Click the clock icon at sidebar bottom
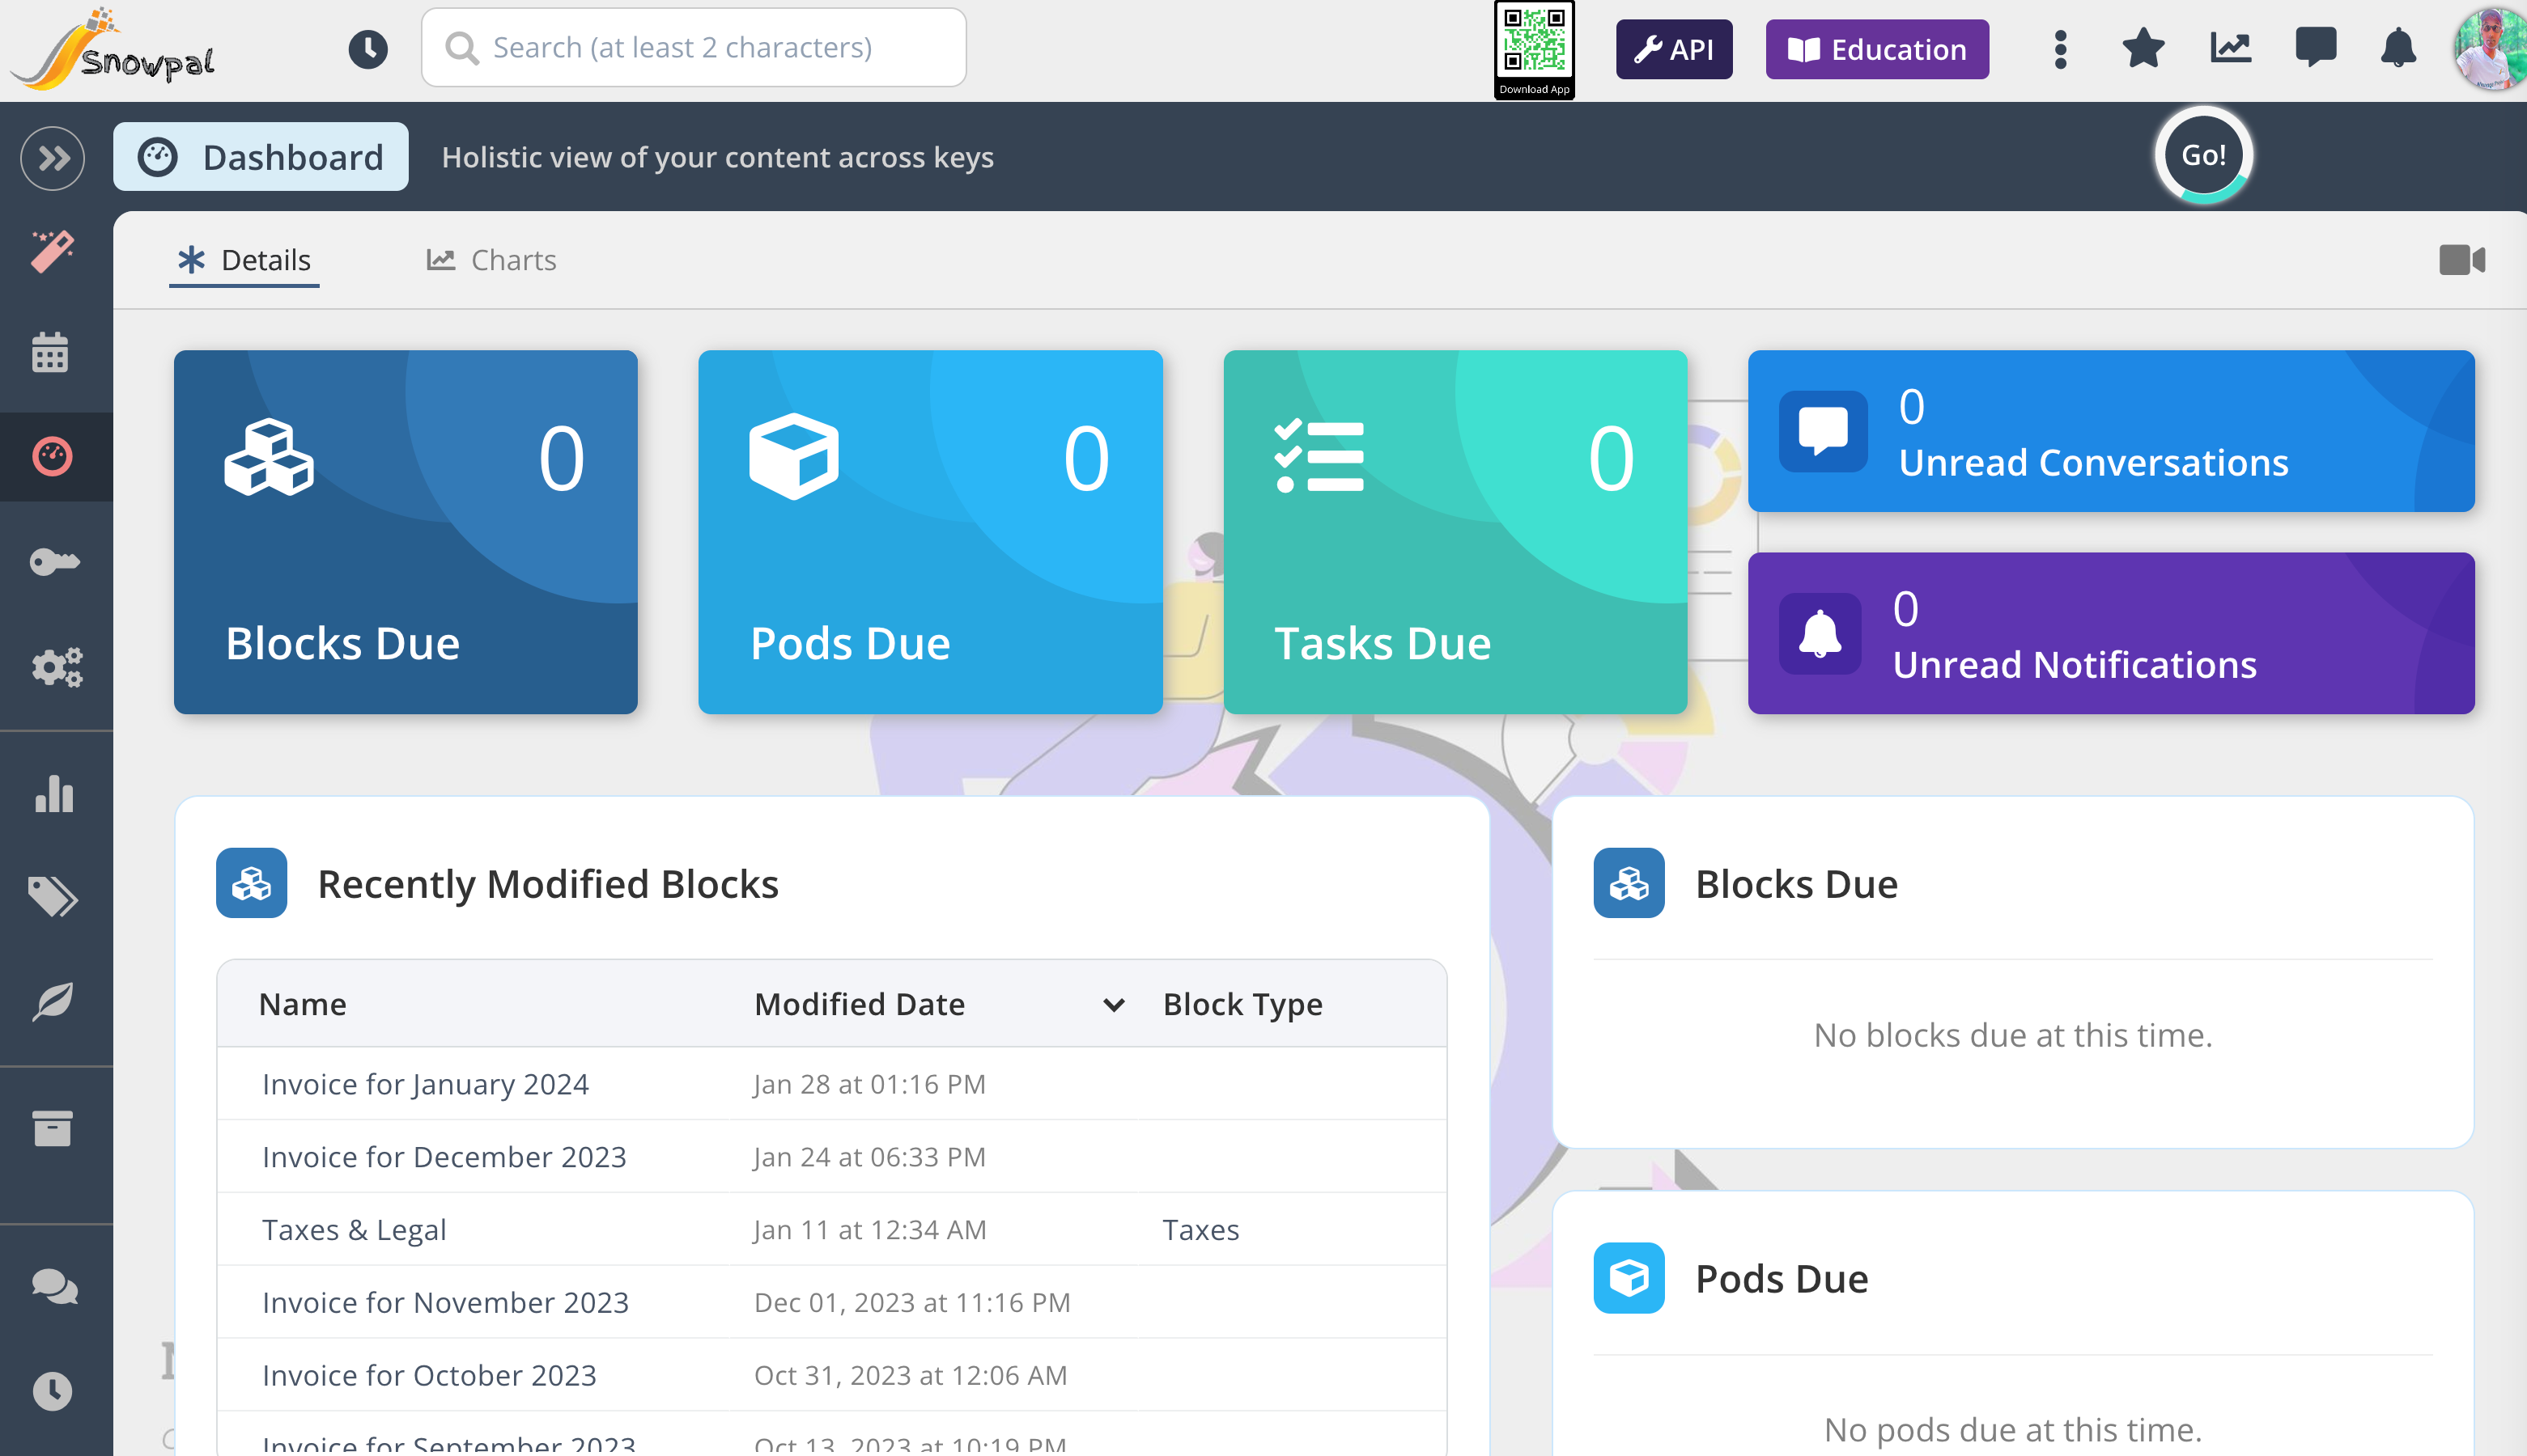2527x1456 pixels. [52, 1391]
